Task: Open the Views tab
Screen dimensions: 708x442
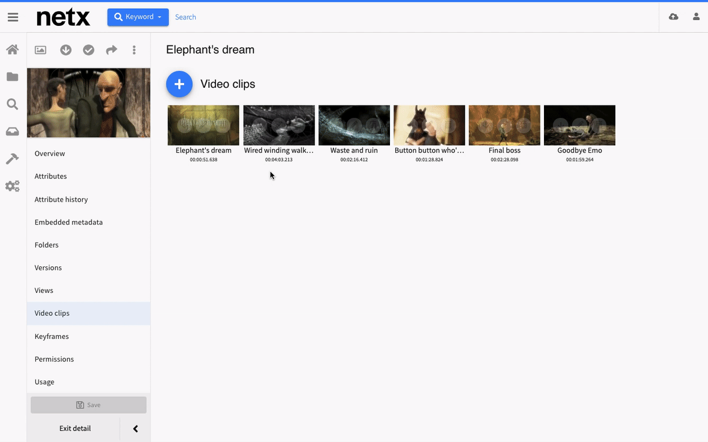Action: [88, 291]
